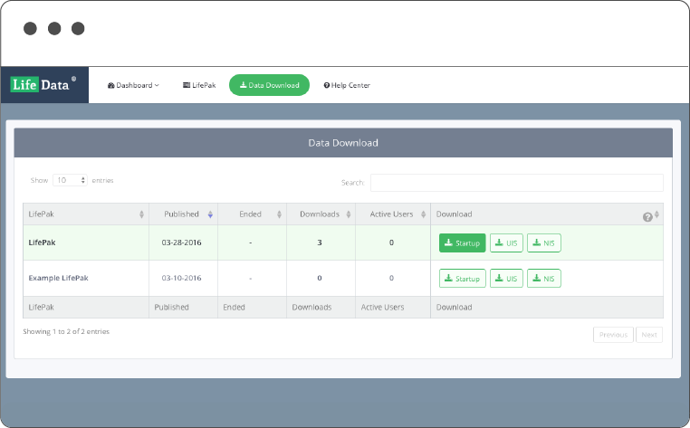Click the 03-10-2016 published date
This screenshot has height=428, width=690.
(181, 278)
